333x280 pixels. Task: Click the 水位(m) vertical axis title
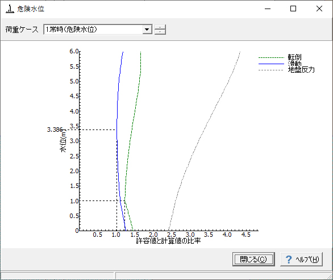pyautogui.click(x=63, y=141)
